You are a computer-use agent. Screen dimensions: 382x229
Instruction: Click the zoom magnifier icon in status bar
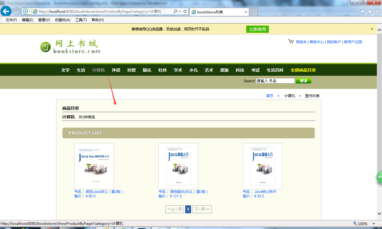[355, 223]
